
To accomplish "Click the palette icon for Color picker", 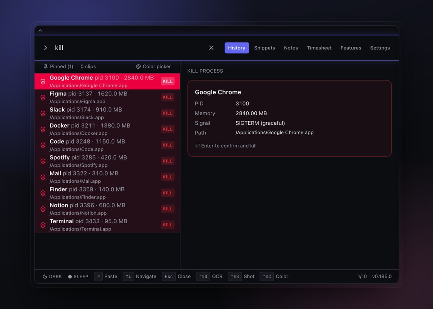I will pyautogui.click(x=138, y=66).
